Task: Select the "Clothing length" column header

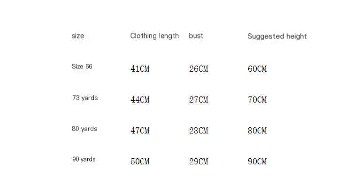Action: (154, 36)
